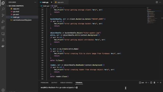Select the zsh terminal shell indicator

click(142, 83)
